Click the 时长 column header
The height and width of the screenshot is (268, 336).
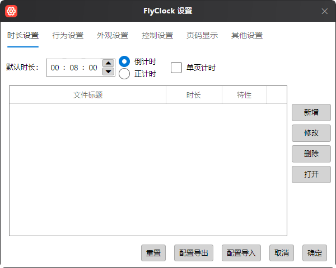click(x=194, y=95)
